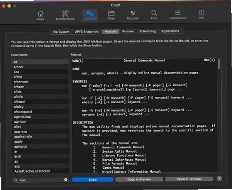Open the Files folder icon
This screenshot has width=232, height=190.
[x=111, y=15]
